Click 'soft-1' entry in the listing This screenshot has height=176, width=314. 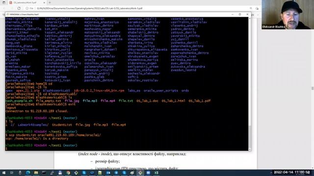point(133,77)
